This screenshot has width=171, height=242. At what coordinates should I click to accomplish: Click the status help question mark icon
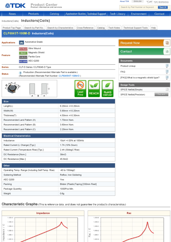[x=20, y=73]
